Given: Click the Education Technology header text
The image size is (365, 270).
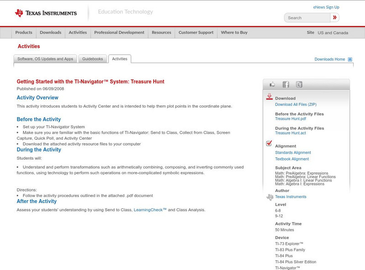Looking at the screenshot, I should tap(125, 12).
